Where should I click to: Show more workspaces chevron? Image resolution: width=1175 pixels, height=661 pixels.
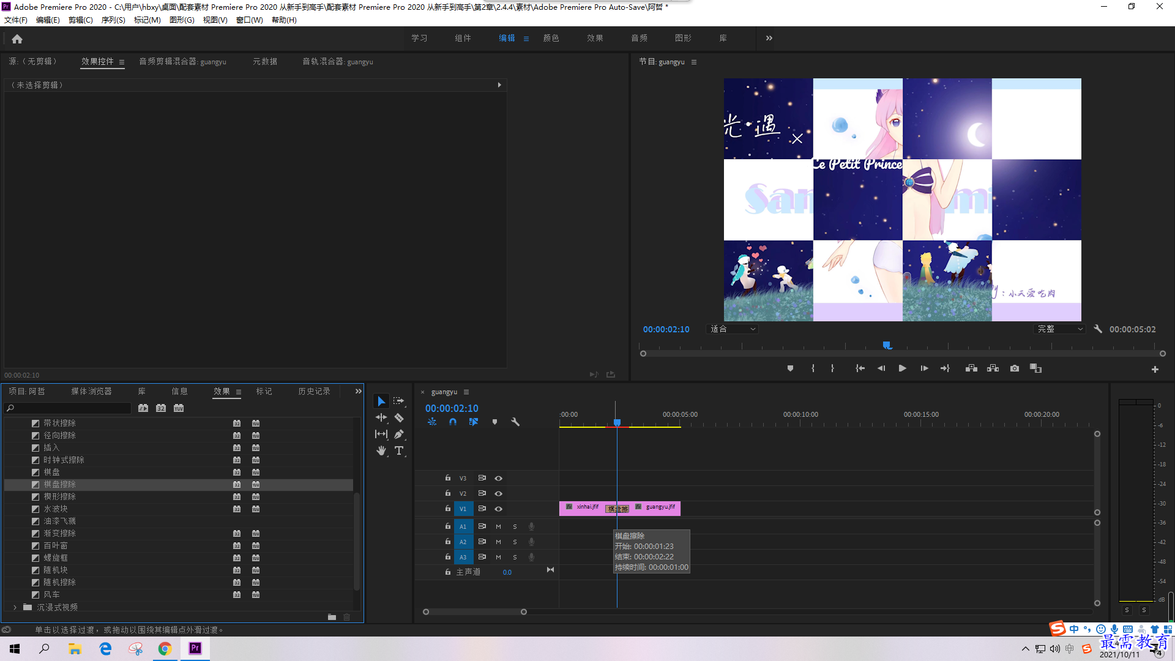(769, 38)
